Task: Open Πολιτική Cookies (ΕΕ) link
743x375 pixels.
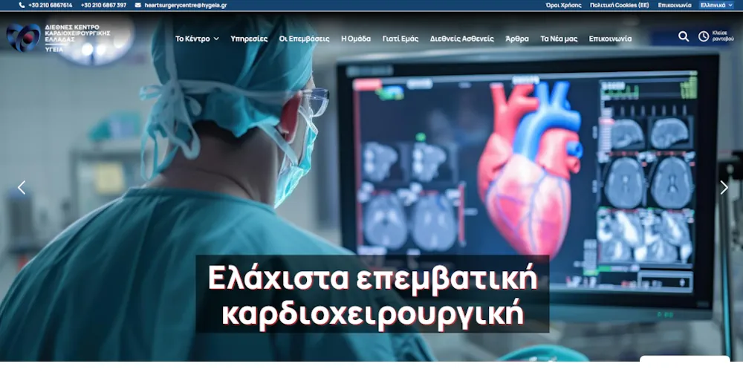Action: tap(619, 5)
